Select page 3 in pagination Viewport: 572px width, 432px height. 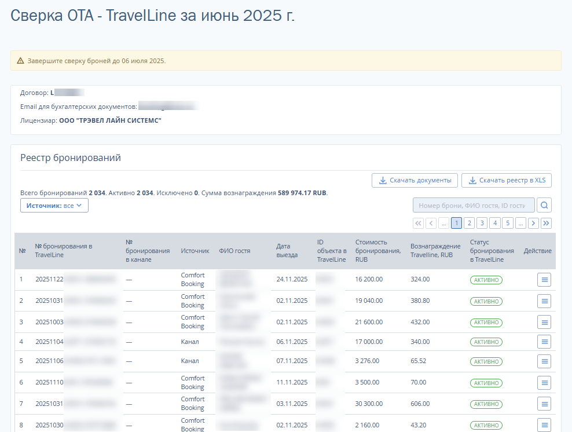(482, 223)
